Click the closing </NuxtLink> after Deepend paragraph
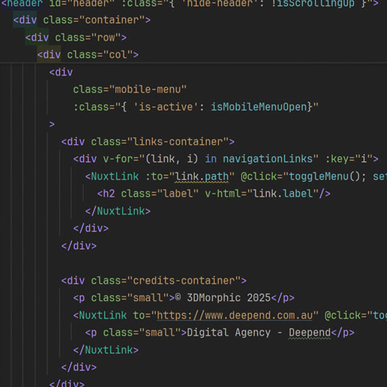387x387 pixels. point(106,350)
